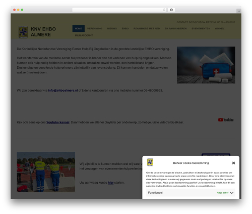Open Mijn Account menu item
252x214 pixels.
point(84,35)
